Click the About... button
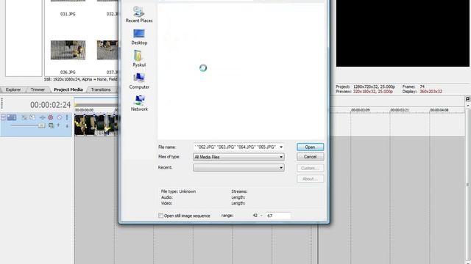 (x=310, y=179)
